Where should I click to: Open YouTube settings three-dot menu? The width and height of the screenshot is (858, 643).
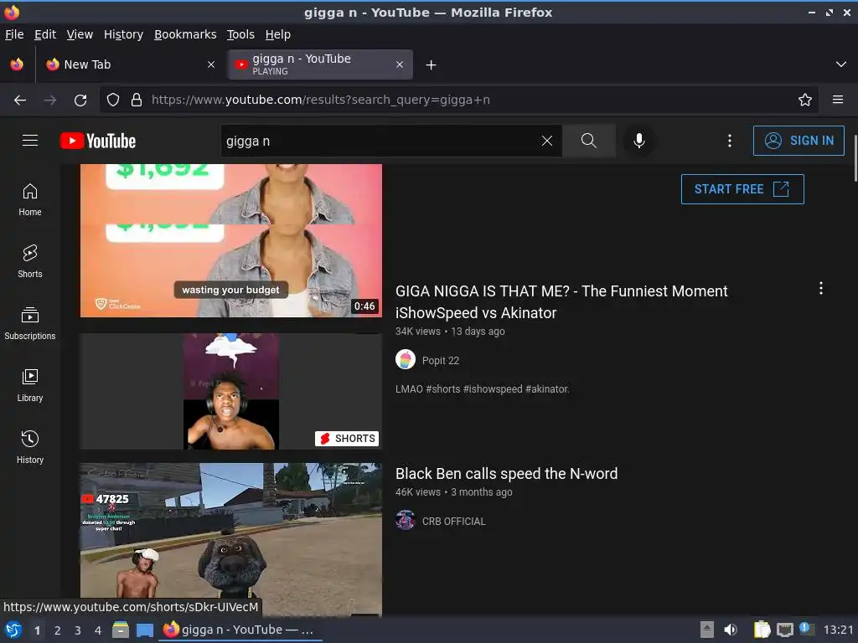point(730,141)
